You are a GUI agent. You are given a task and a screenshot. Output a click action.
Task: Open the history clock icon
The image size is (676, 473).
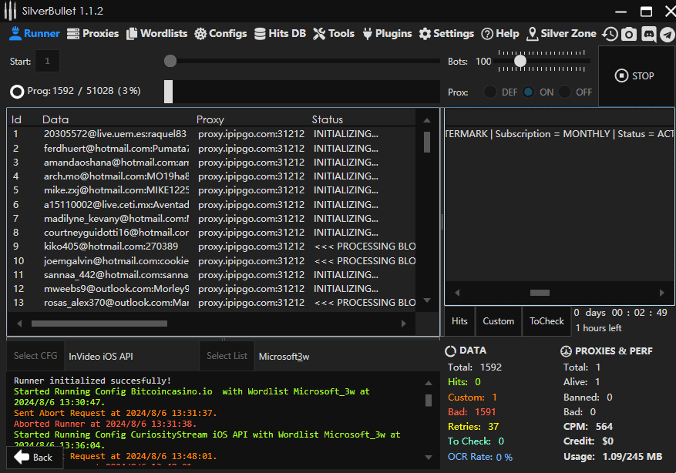(x=610, y=34)
